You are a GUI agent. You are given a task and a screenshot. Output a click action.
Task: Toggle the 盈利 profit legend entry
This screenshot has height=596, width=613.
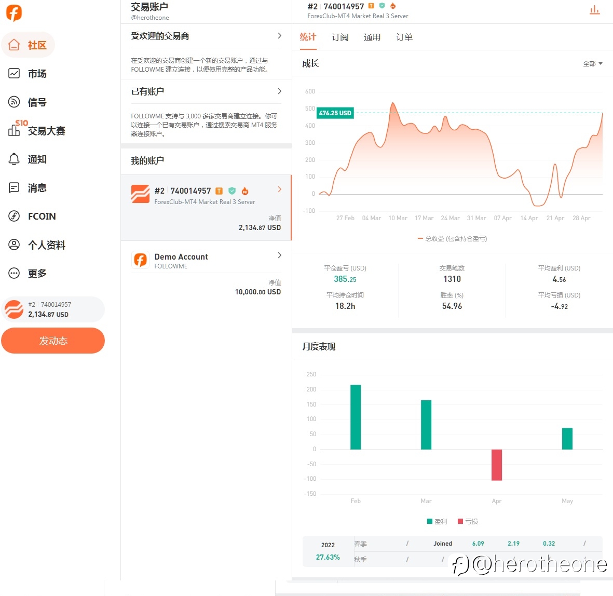point(437,521)
